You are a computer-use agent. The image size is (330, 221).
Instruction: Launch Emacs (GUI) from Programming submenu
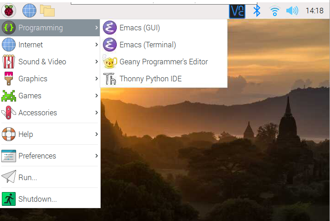tap(164, 28)
